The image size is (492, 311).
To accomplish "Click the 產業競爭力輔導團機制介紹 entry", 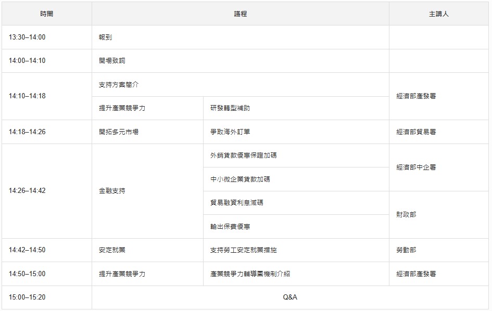I will (250, 274).
